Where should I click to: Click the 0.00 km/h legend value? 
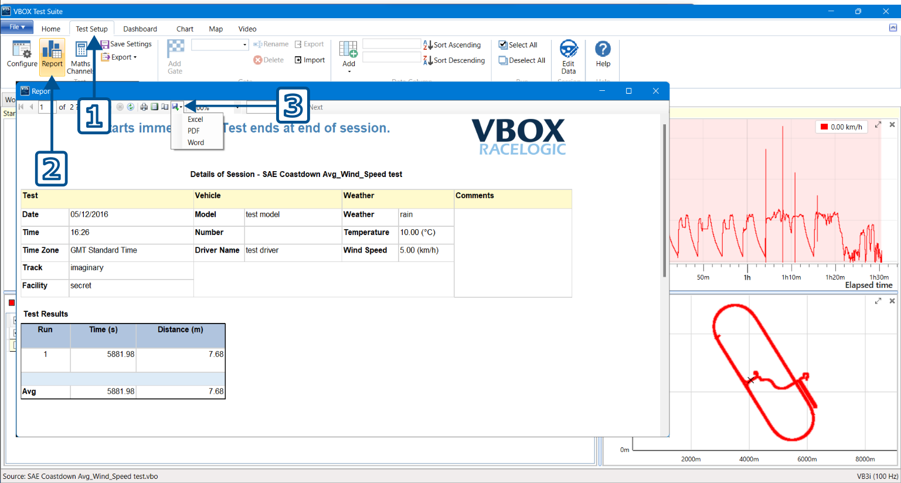click(x=846, y=127)
